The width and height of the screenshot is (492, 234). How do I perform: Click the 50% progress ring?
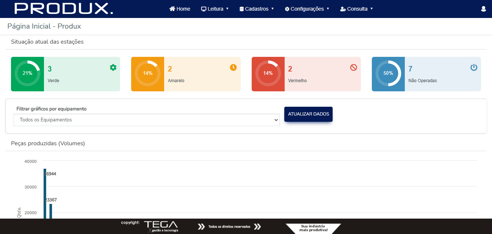point(388,73)
